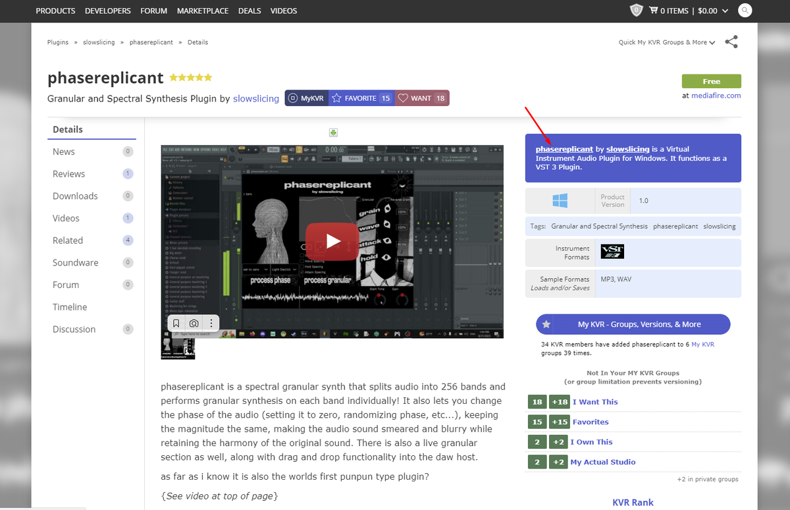This screenshot has width=790, height=510.
Task: Click the bookmark icon on video overlay
Action: (176, 324)
